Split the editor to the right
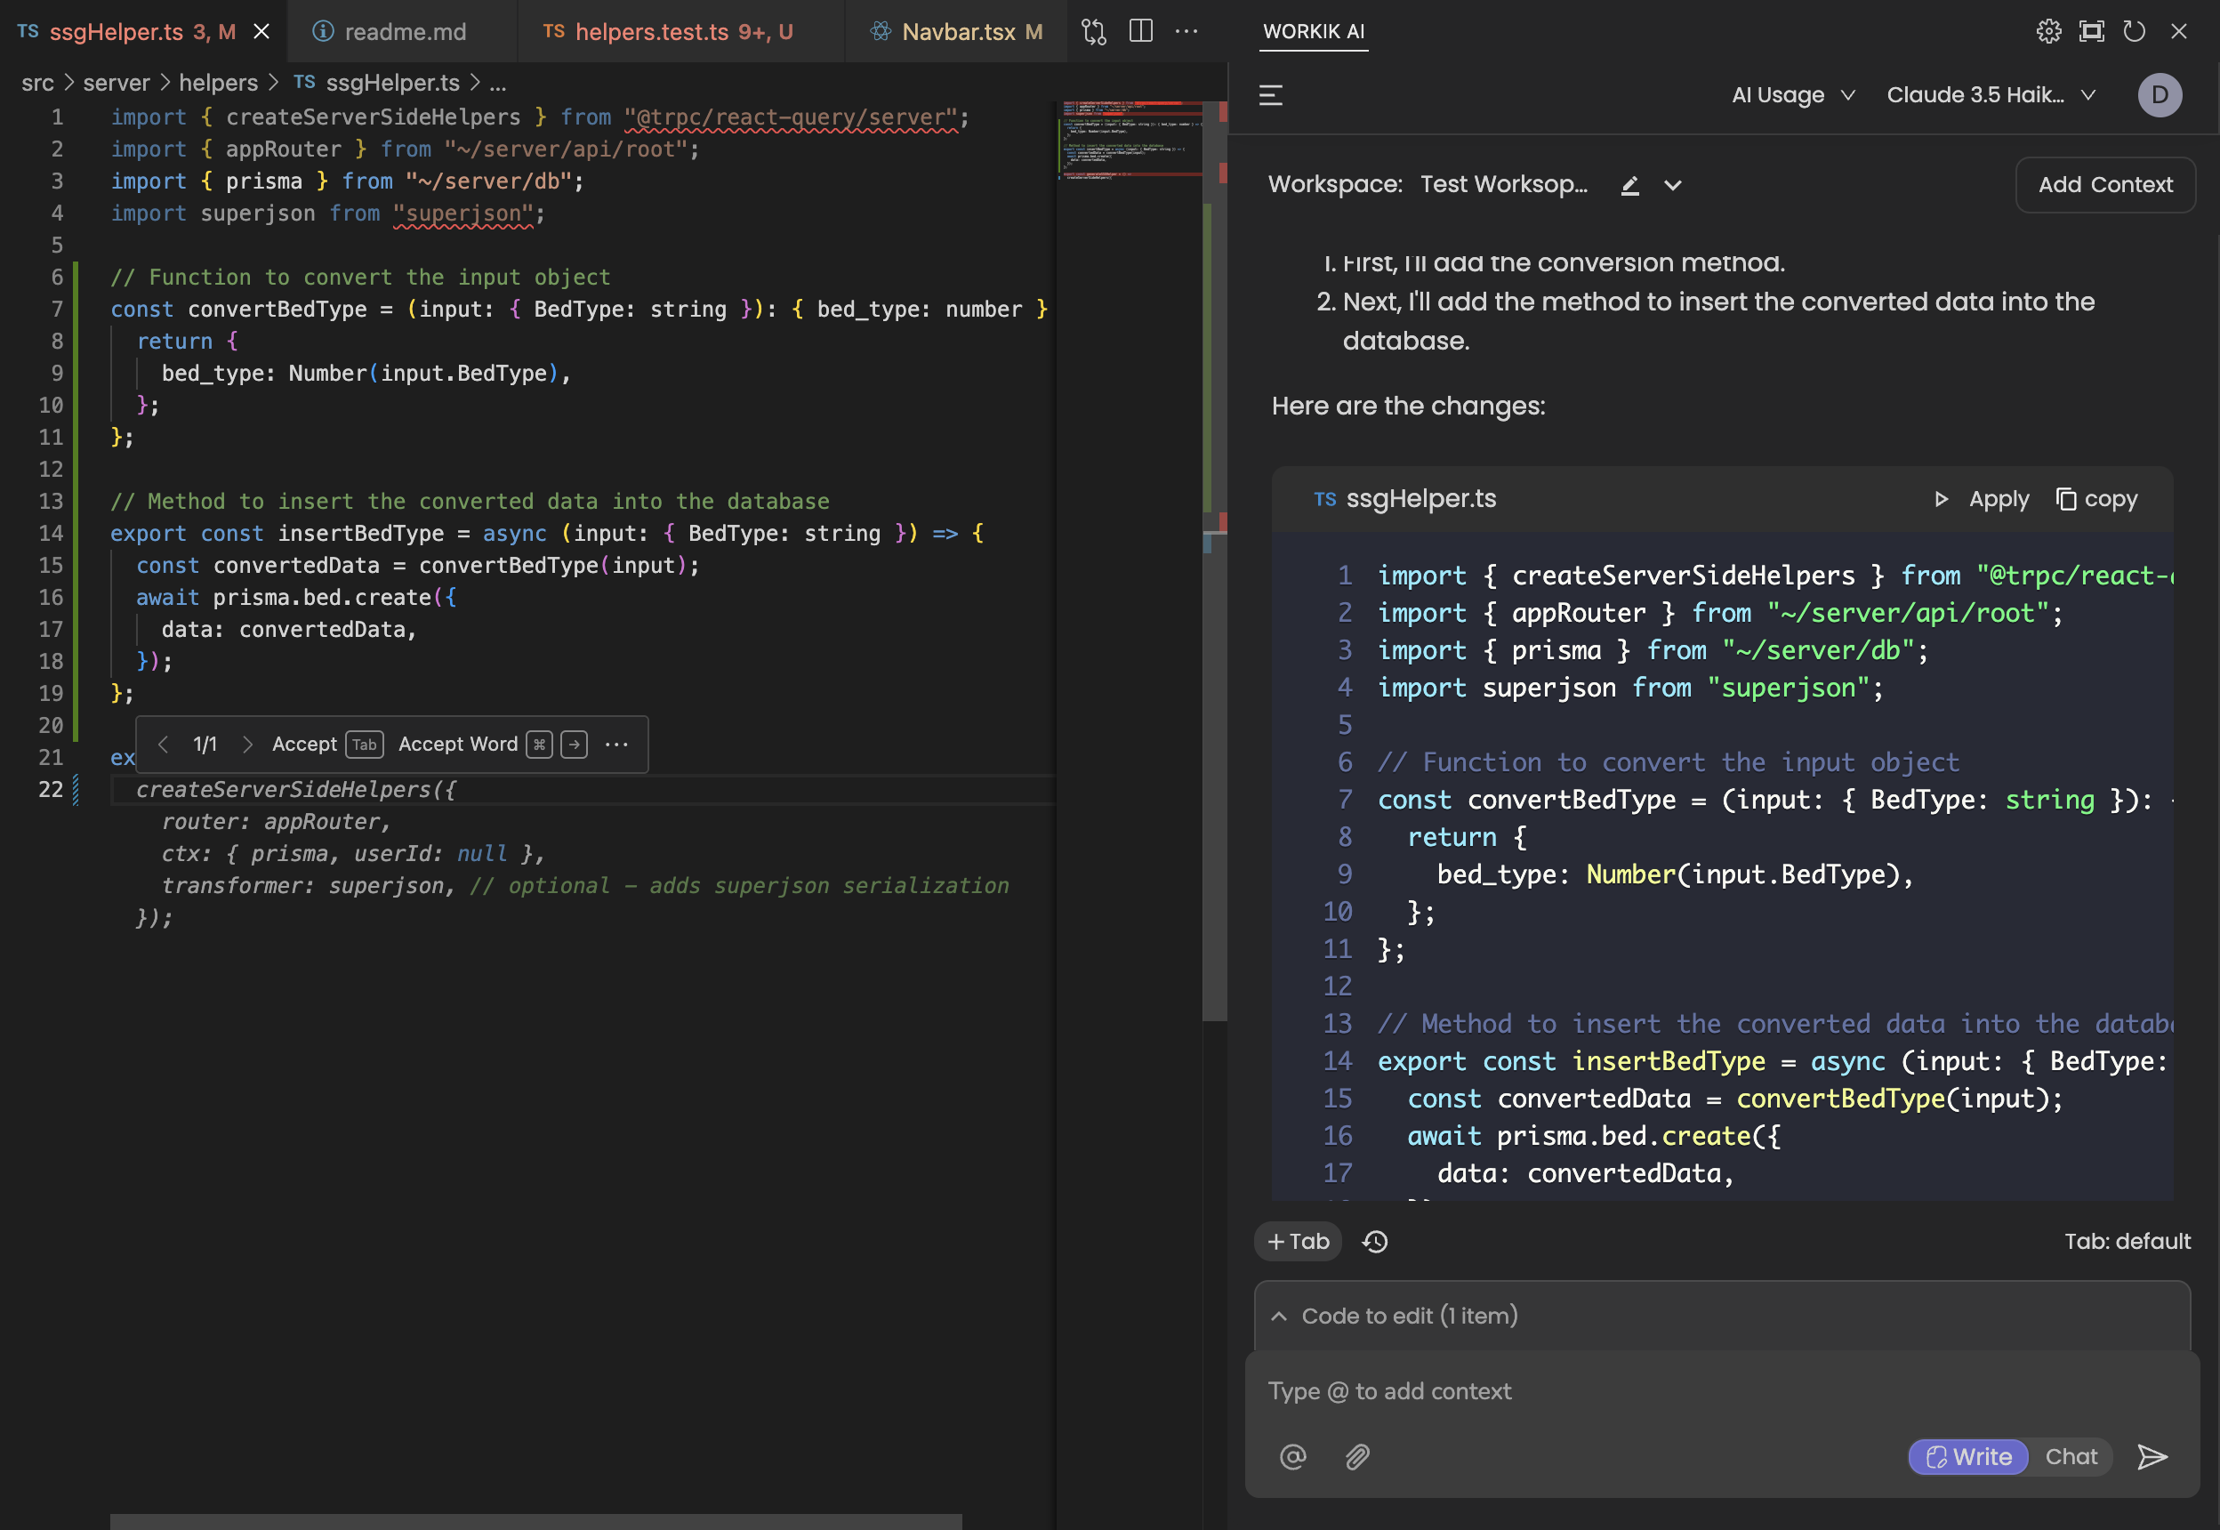The height and width of the screenshot is (1530, 2220). [1140, 32]
